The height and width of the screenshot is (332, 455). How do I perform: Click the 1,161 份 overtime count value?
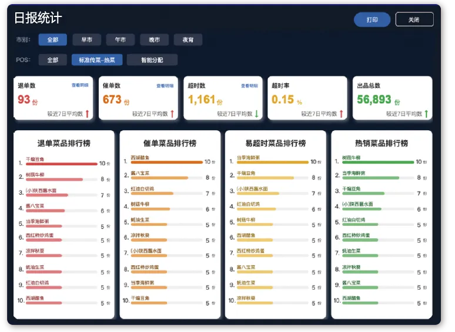tap(205, 100)
